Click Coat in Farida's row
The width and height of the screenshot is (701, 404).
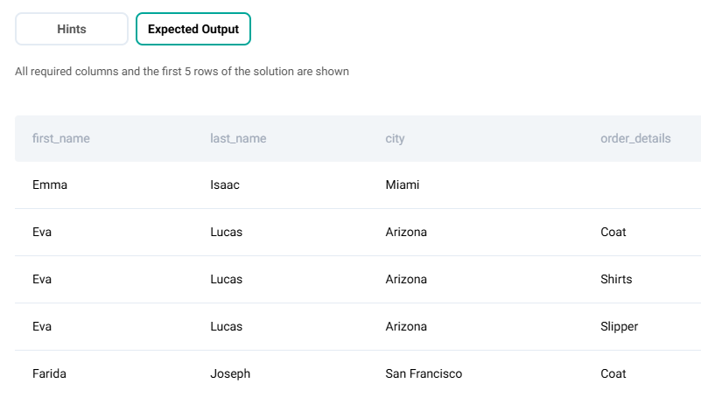tap(613, 373)
